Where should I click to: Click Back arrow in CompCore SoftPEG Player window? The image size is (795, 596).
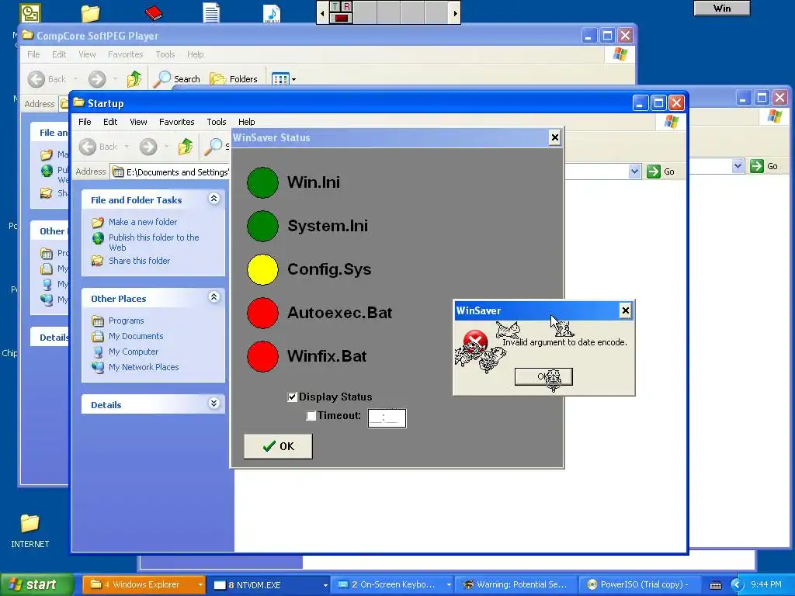coord(36,79)
